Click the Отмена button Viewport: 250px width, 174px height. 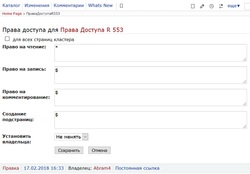pyautogui.click(x=99, y=150)
